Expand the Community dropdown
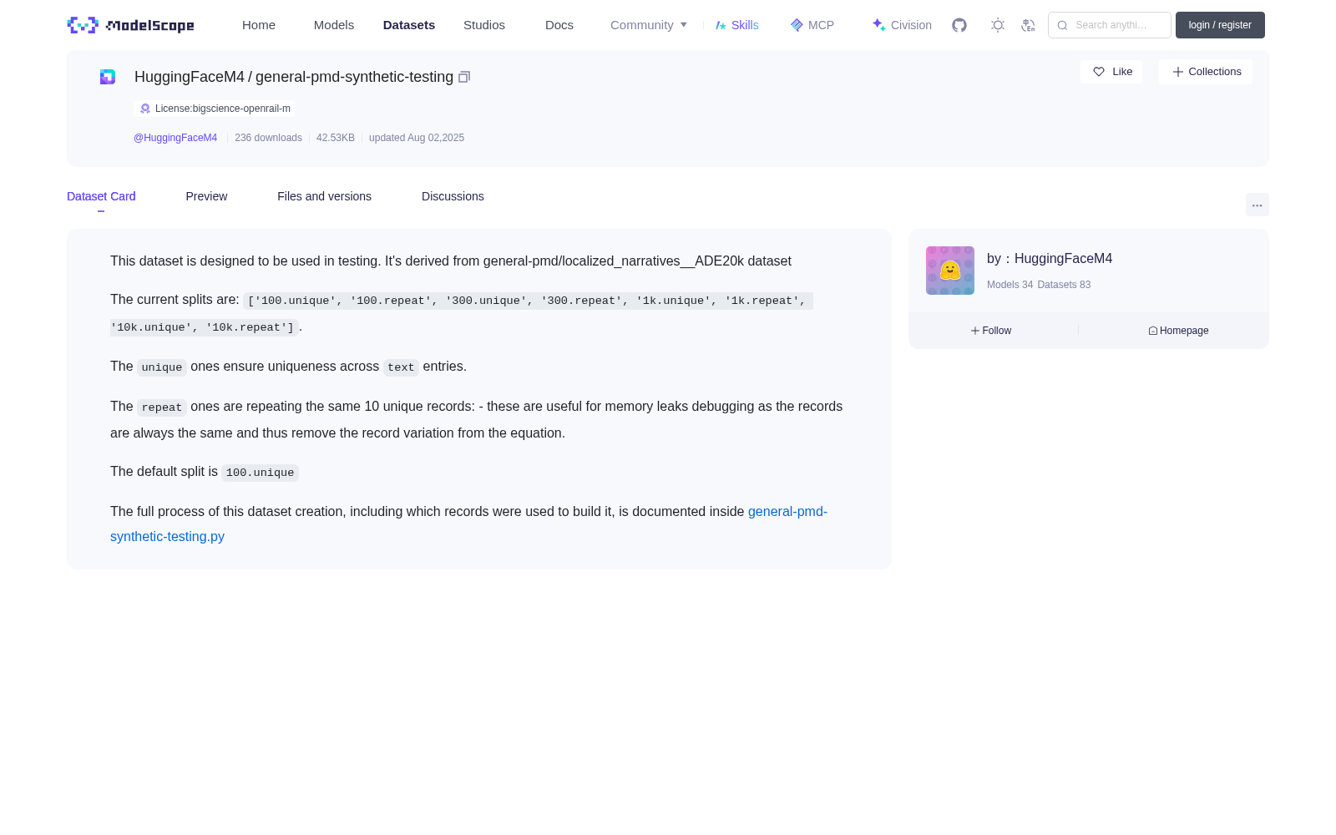 649,25
